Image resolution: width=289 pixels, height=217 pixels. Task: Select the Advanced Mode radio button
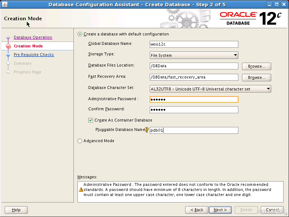click(x=80, y=141)
